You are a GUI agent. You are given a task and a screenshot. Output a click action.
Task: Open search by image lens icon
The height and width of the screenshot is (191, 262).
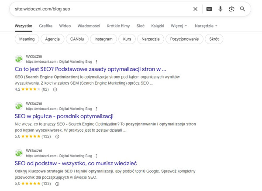(x=231, y=9)
